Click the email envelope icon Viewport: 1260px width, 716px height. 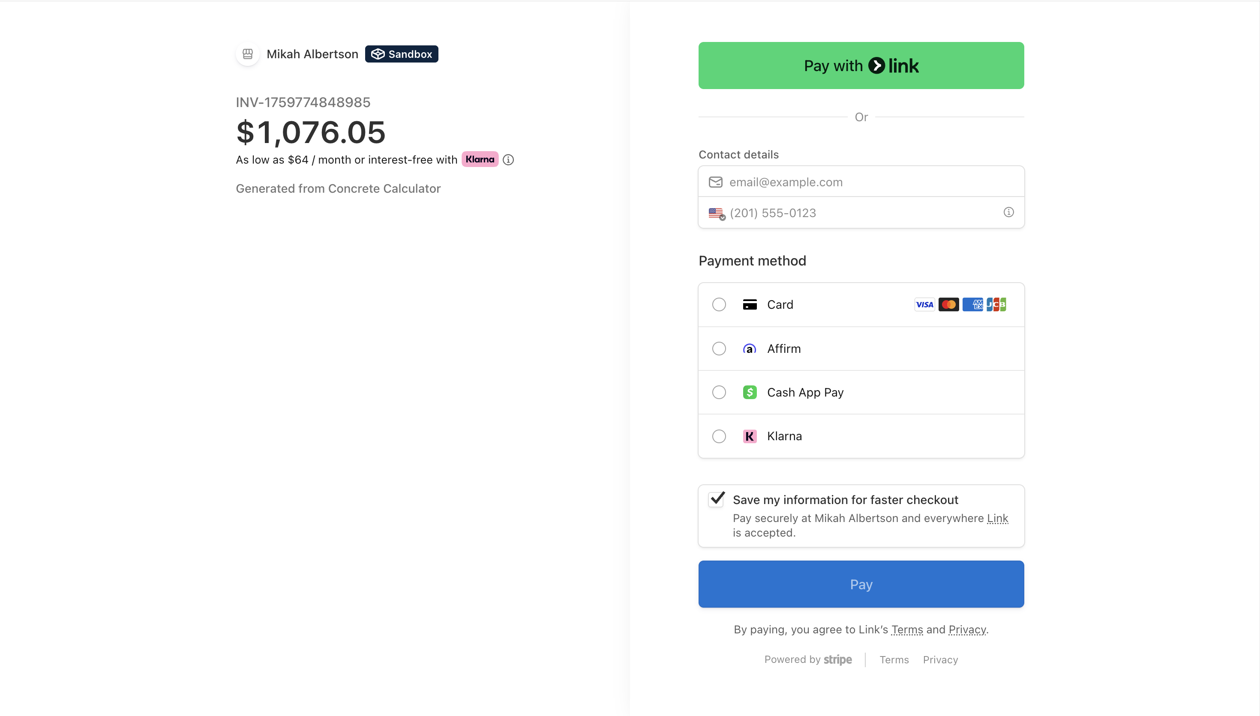(x=715, y=182)
